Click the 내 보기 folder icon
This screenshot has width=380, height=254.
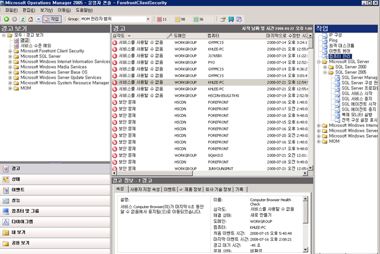point(5,233)
